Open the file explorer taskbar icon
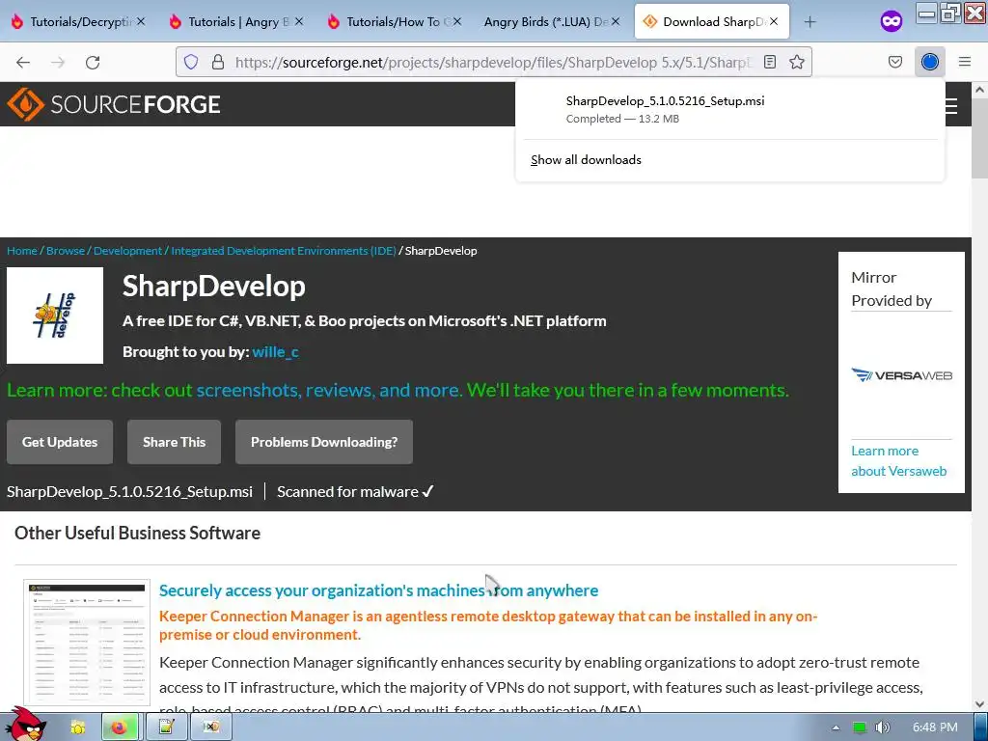Image resolution: width=988 pixels, height=741 pixels. pyautogui.click(x=78, y=727)
